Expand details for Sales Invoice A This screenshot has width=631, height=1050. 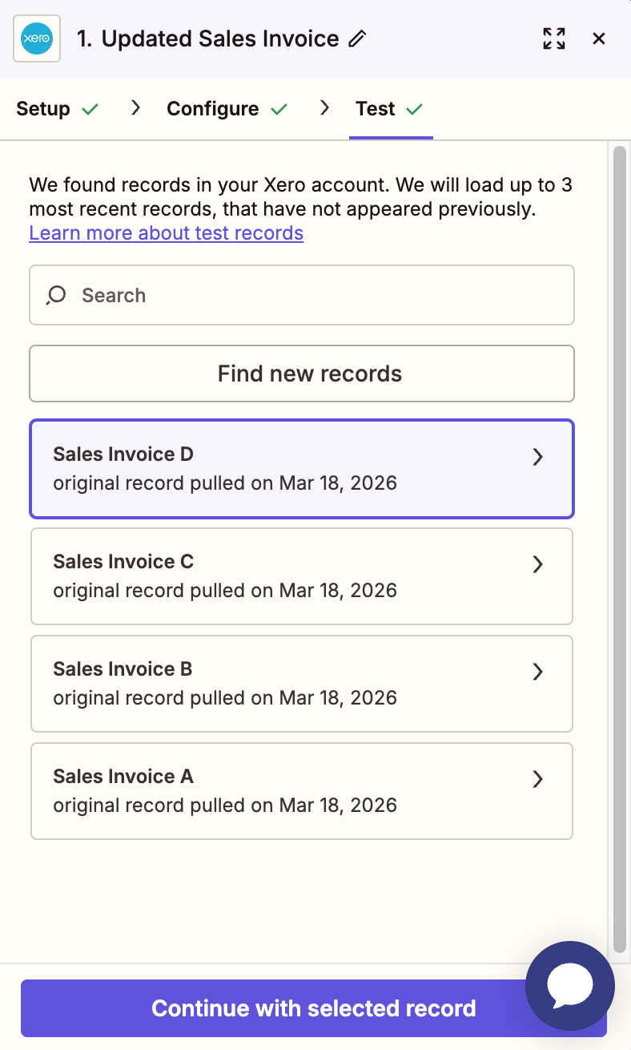(x=537, y=779)
